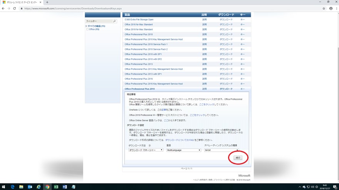Screen dimensions: 339x190
Task: Bookmark this page with the star icon
Action: (324, 8)
